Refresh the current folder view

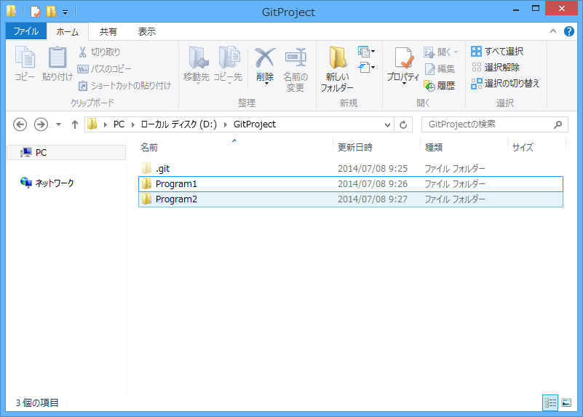(x=404, y=124)
